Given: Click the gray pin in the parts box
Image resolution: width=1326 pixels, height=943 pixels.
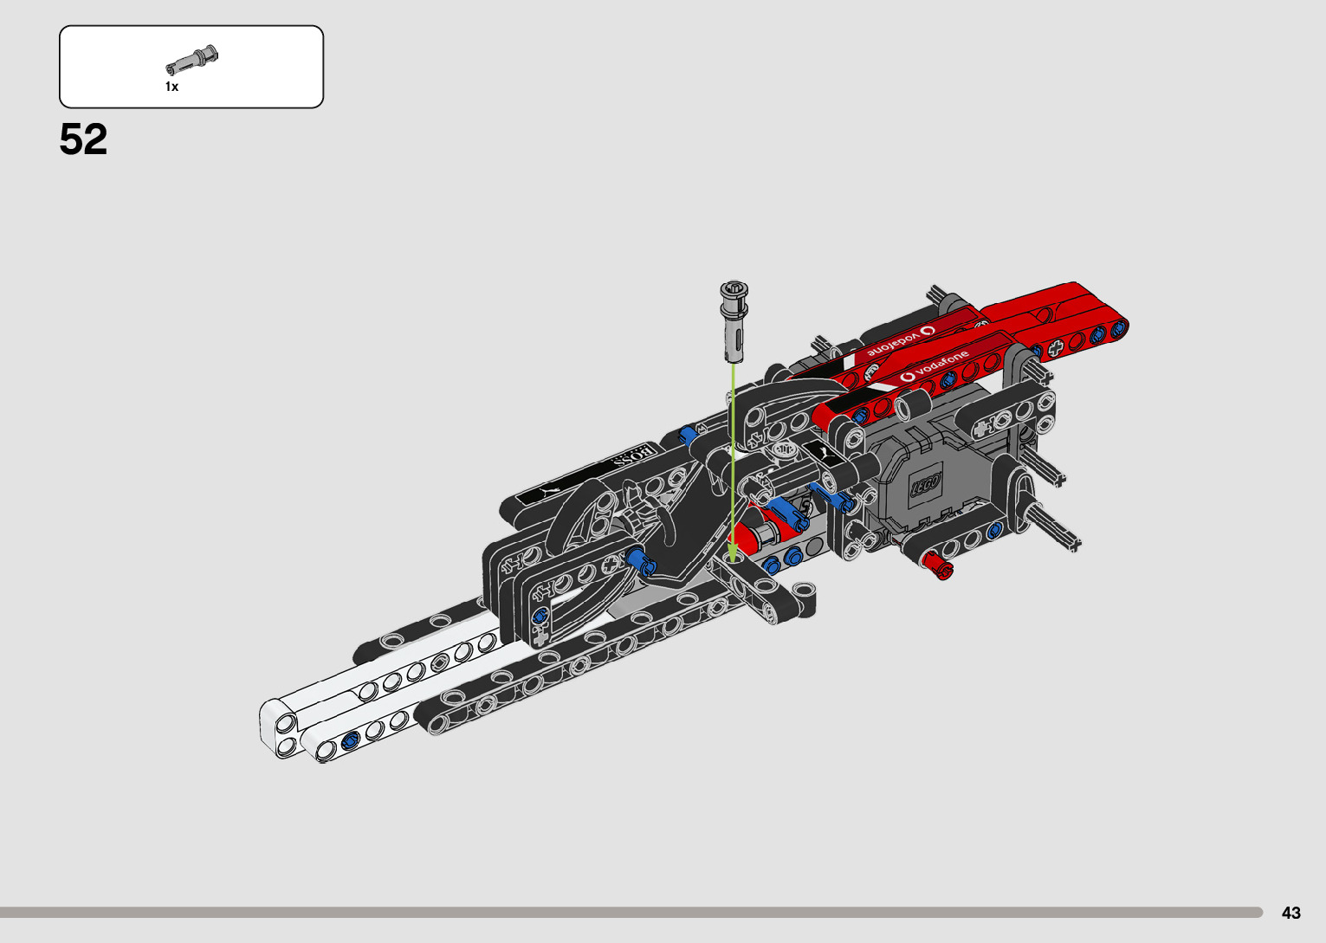Looking at the screenshot, I should pos(192,61).
